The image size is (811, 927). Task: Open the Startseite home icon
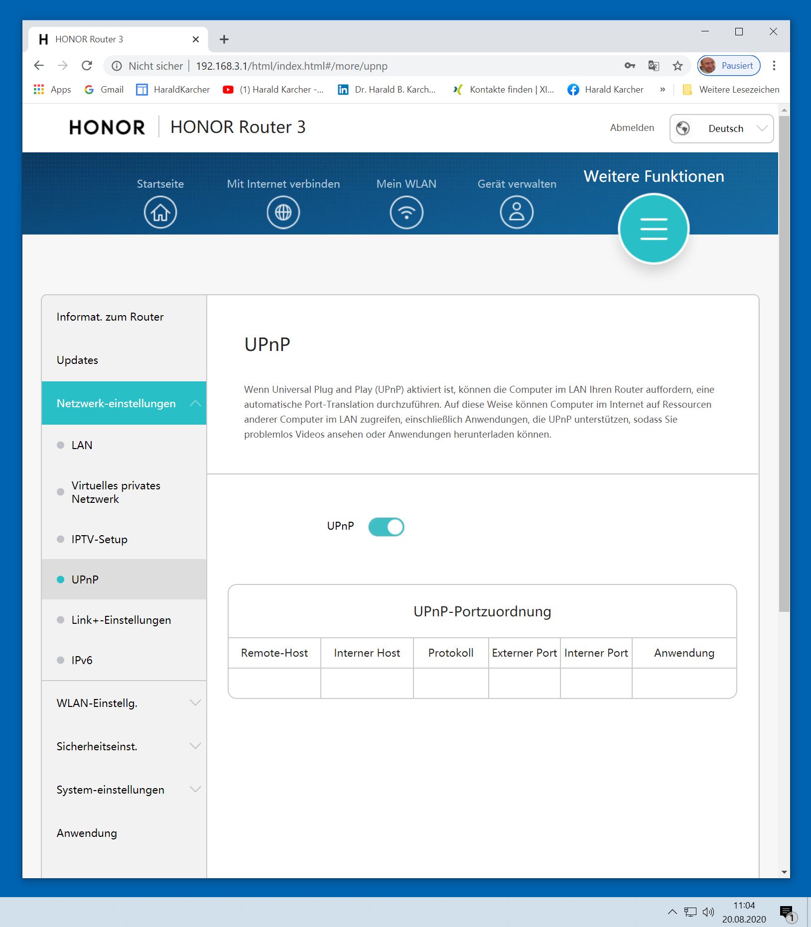(x=160, y=213)
